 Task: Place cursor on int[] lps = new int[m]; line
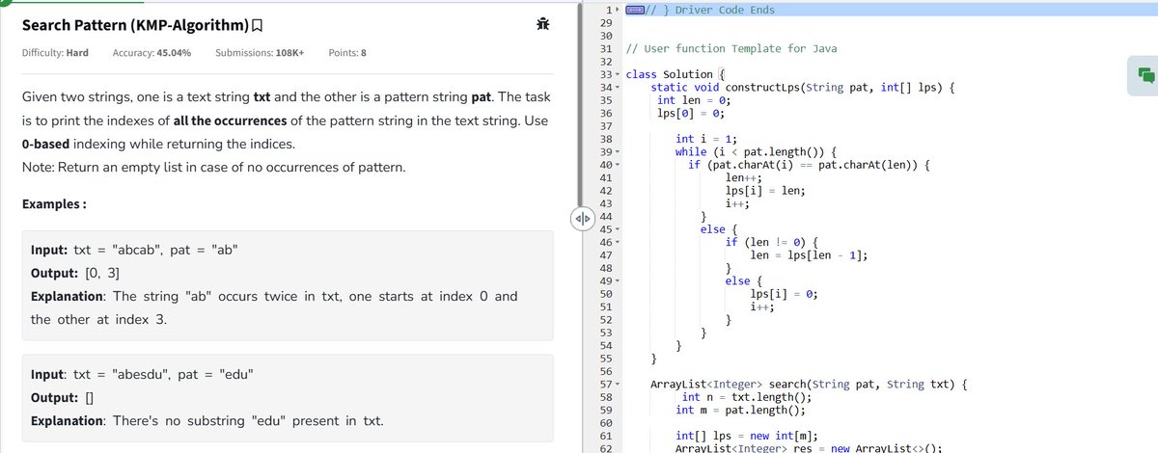pyautogui.click(x=747, y=436)
